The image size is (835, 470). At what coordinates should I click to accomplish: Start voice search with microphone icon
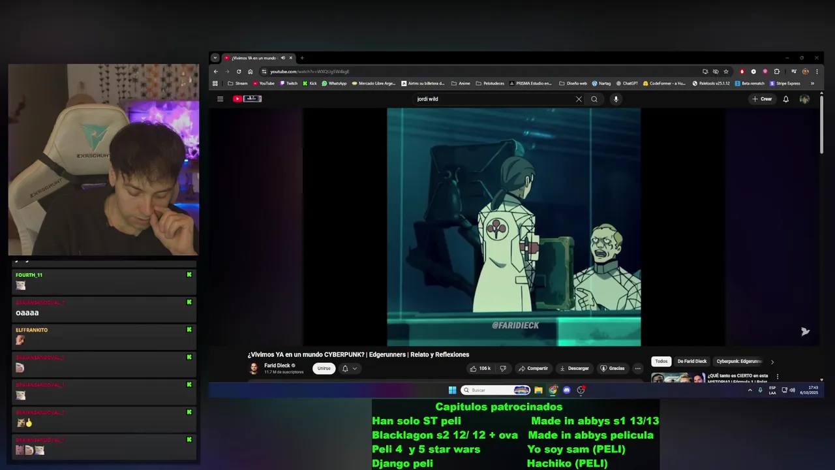tap(616, 99)
